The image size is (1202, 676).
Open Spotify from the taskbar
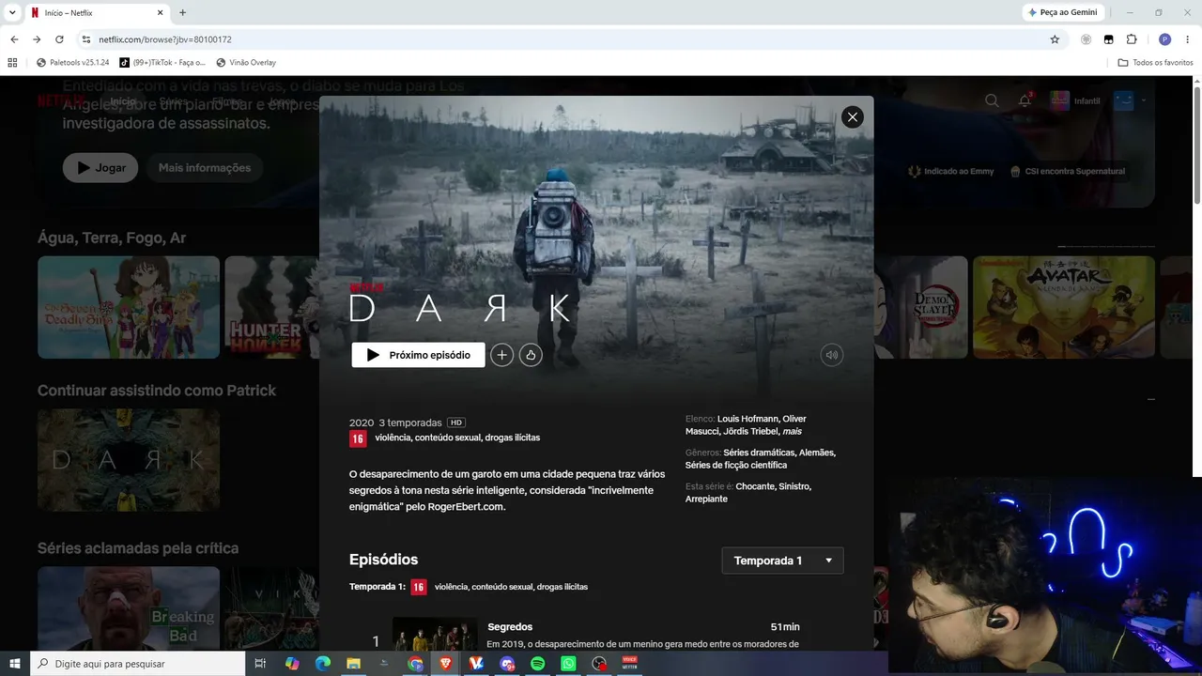tap(538, 664)
